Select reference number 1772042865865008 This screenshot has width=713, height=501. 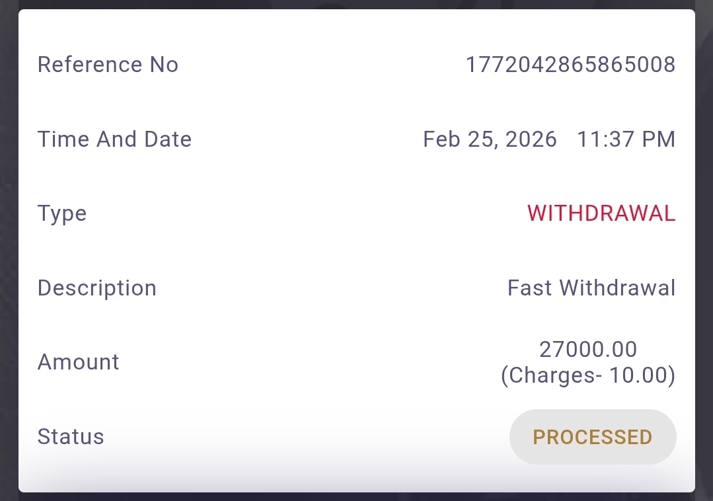click(x=570, y=65)
